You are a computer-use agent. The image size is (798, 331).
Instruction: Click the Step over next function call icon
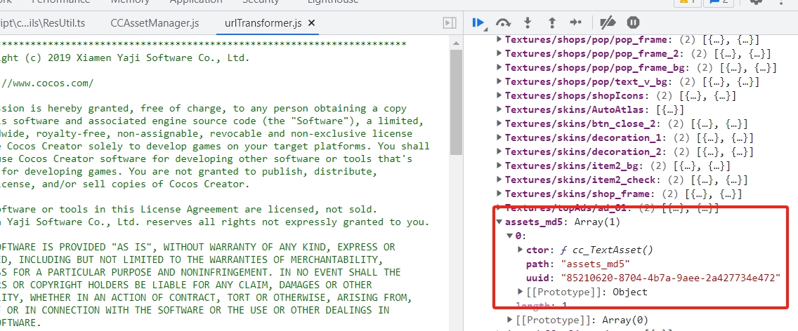coord(503,22)
